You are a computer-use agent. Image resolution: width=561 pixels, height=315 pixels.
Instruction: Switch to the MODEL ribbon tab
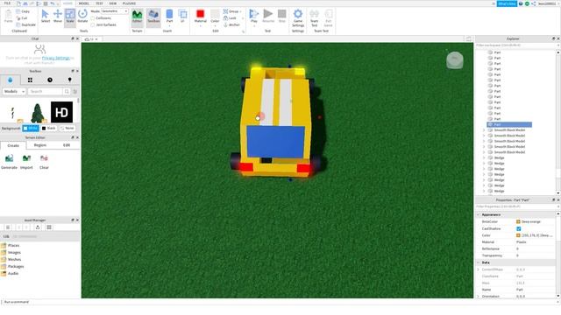coord(84,3)
